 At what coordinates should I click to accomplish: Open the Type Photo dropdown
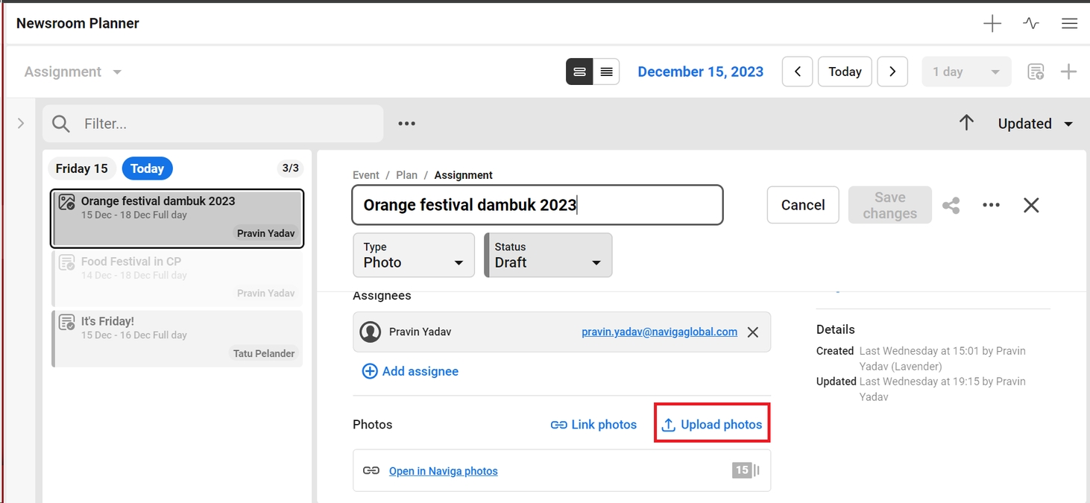pos(413,255)
